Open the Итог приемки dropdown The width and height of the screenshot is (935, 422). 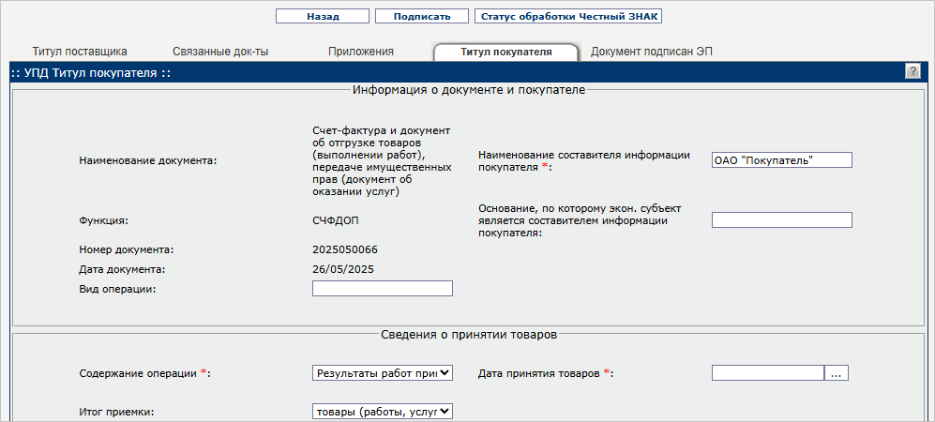(382, 410)
